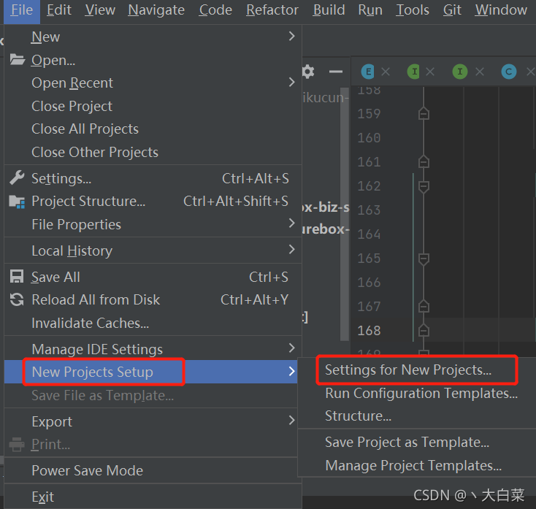Toggle code fold marker at line 159

[x=424, y=113]
